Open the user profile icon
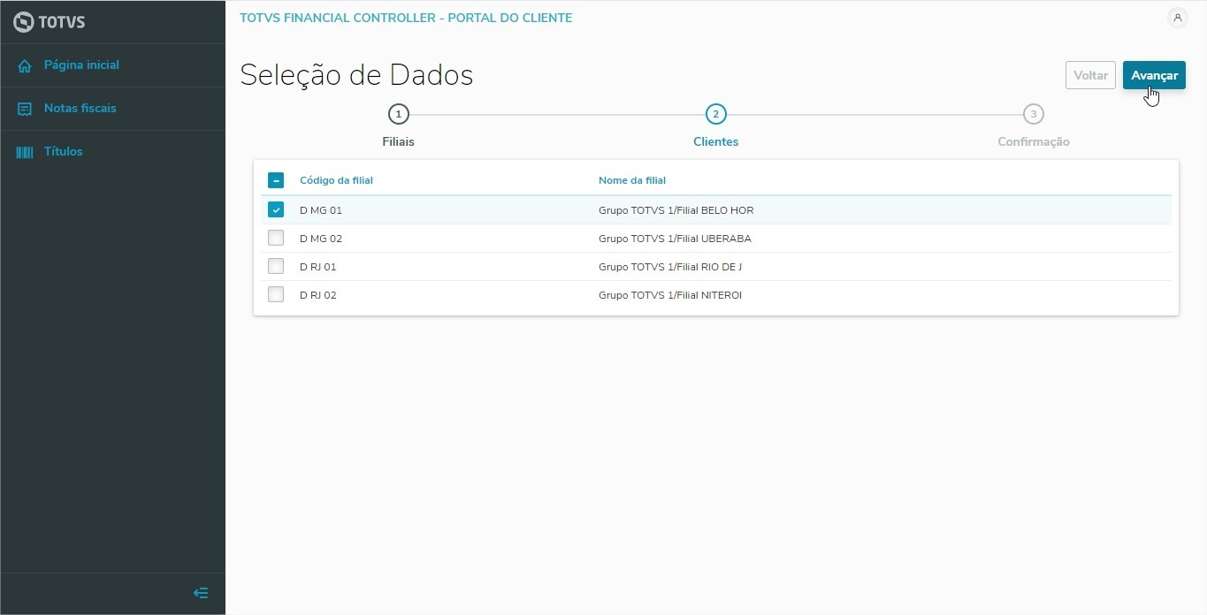The image size is (1207, 615). click(x=1178, y=18)
